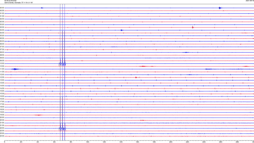Pick the 09:00 row label
254x143 pixels.
[2, 58]
